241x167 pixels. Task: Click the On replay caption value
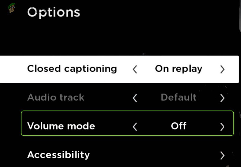tap(178, 69)
